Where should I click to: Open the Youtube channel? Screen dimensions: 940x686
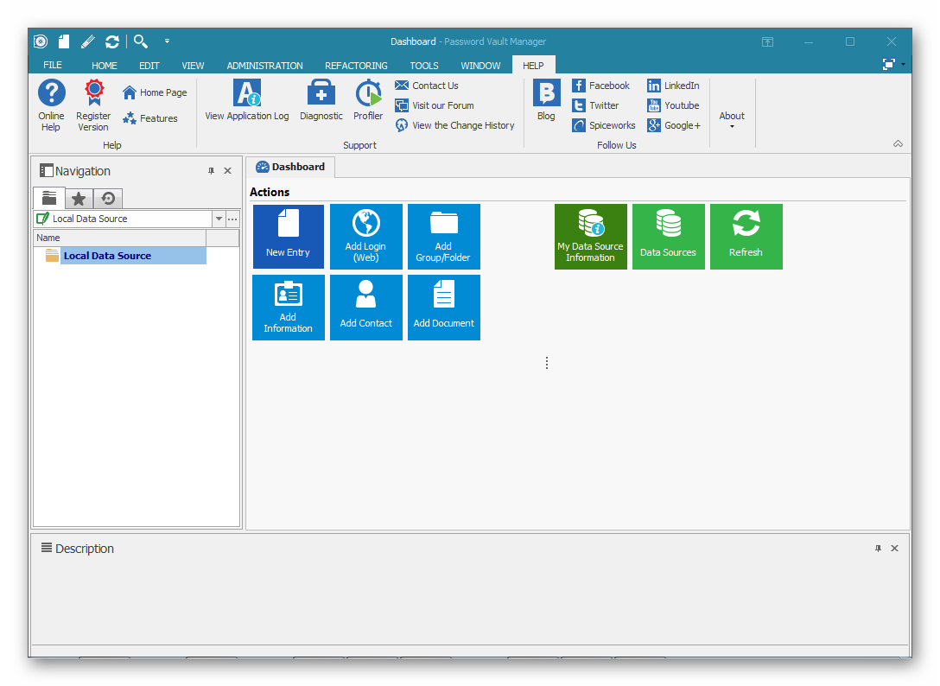click(x=673, y=105)
